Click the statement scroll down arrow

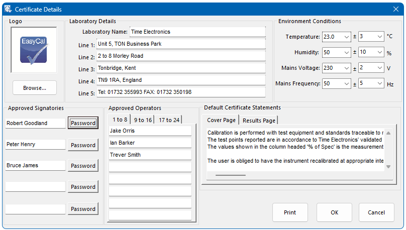388,166
